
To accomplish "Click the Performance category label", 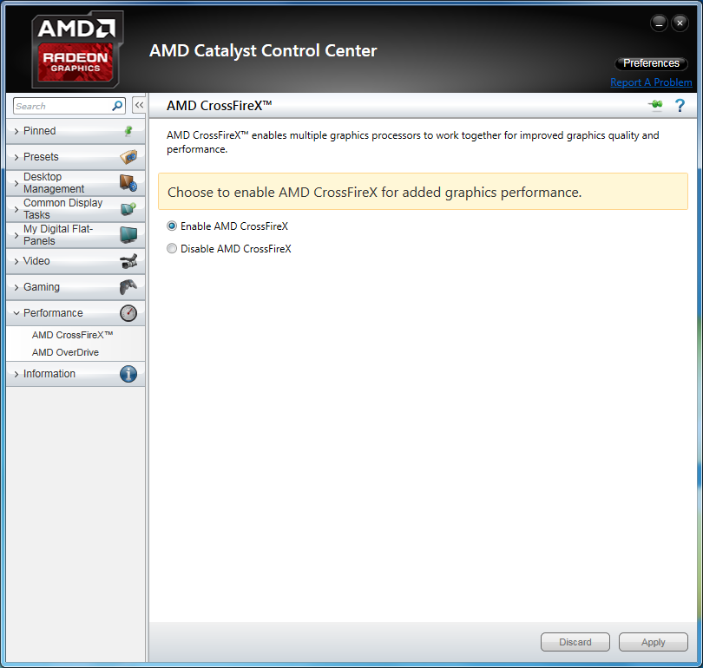I will coord(53,312).
